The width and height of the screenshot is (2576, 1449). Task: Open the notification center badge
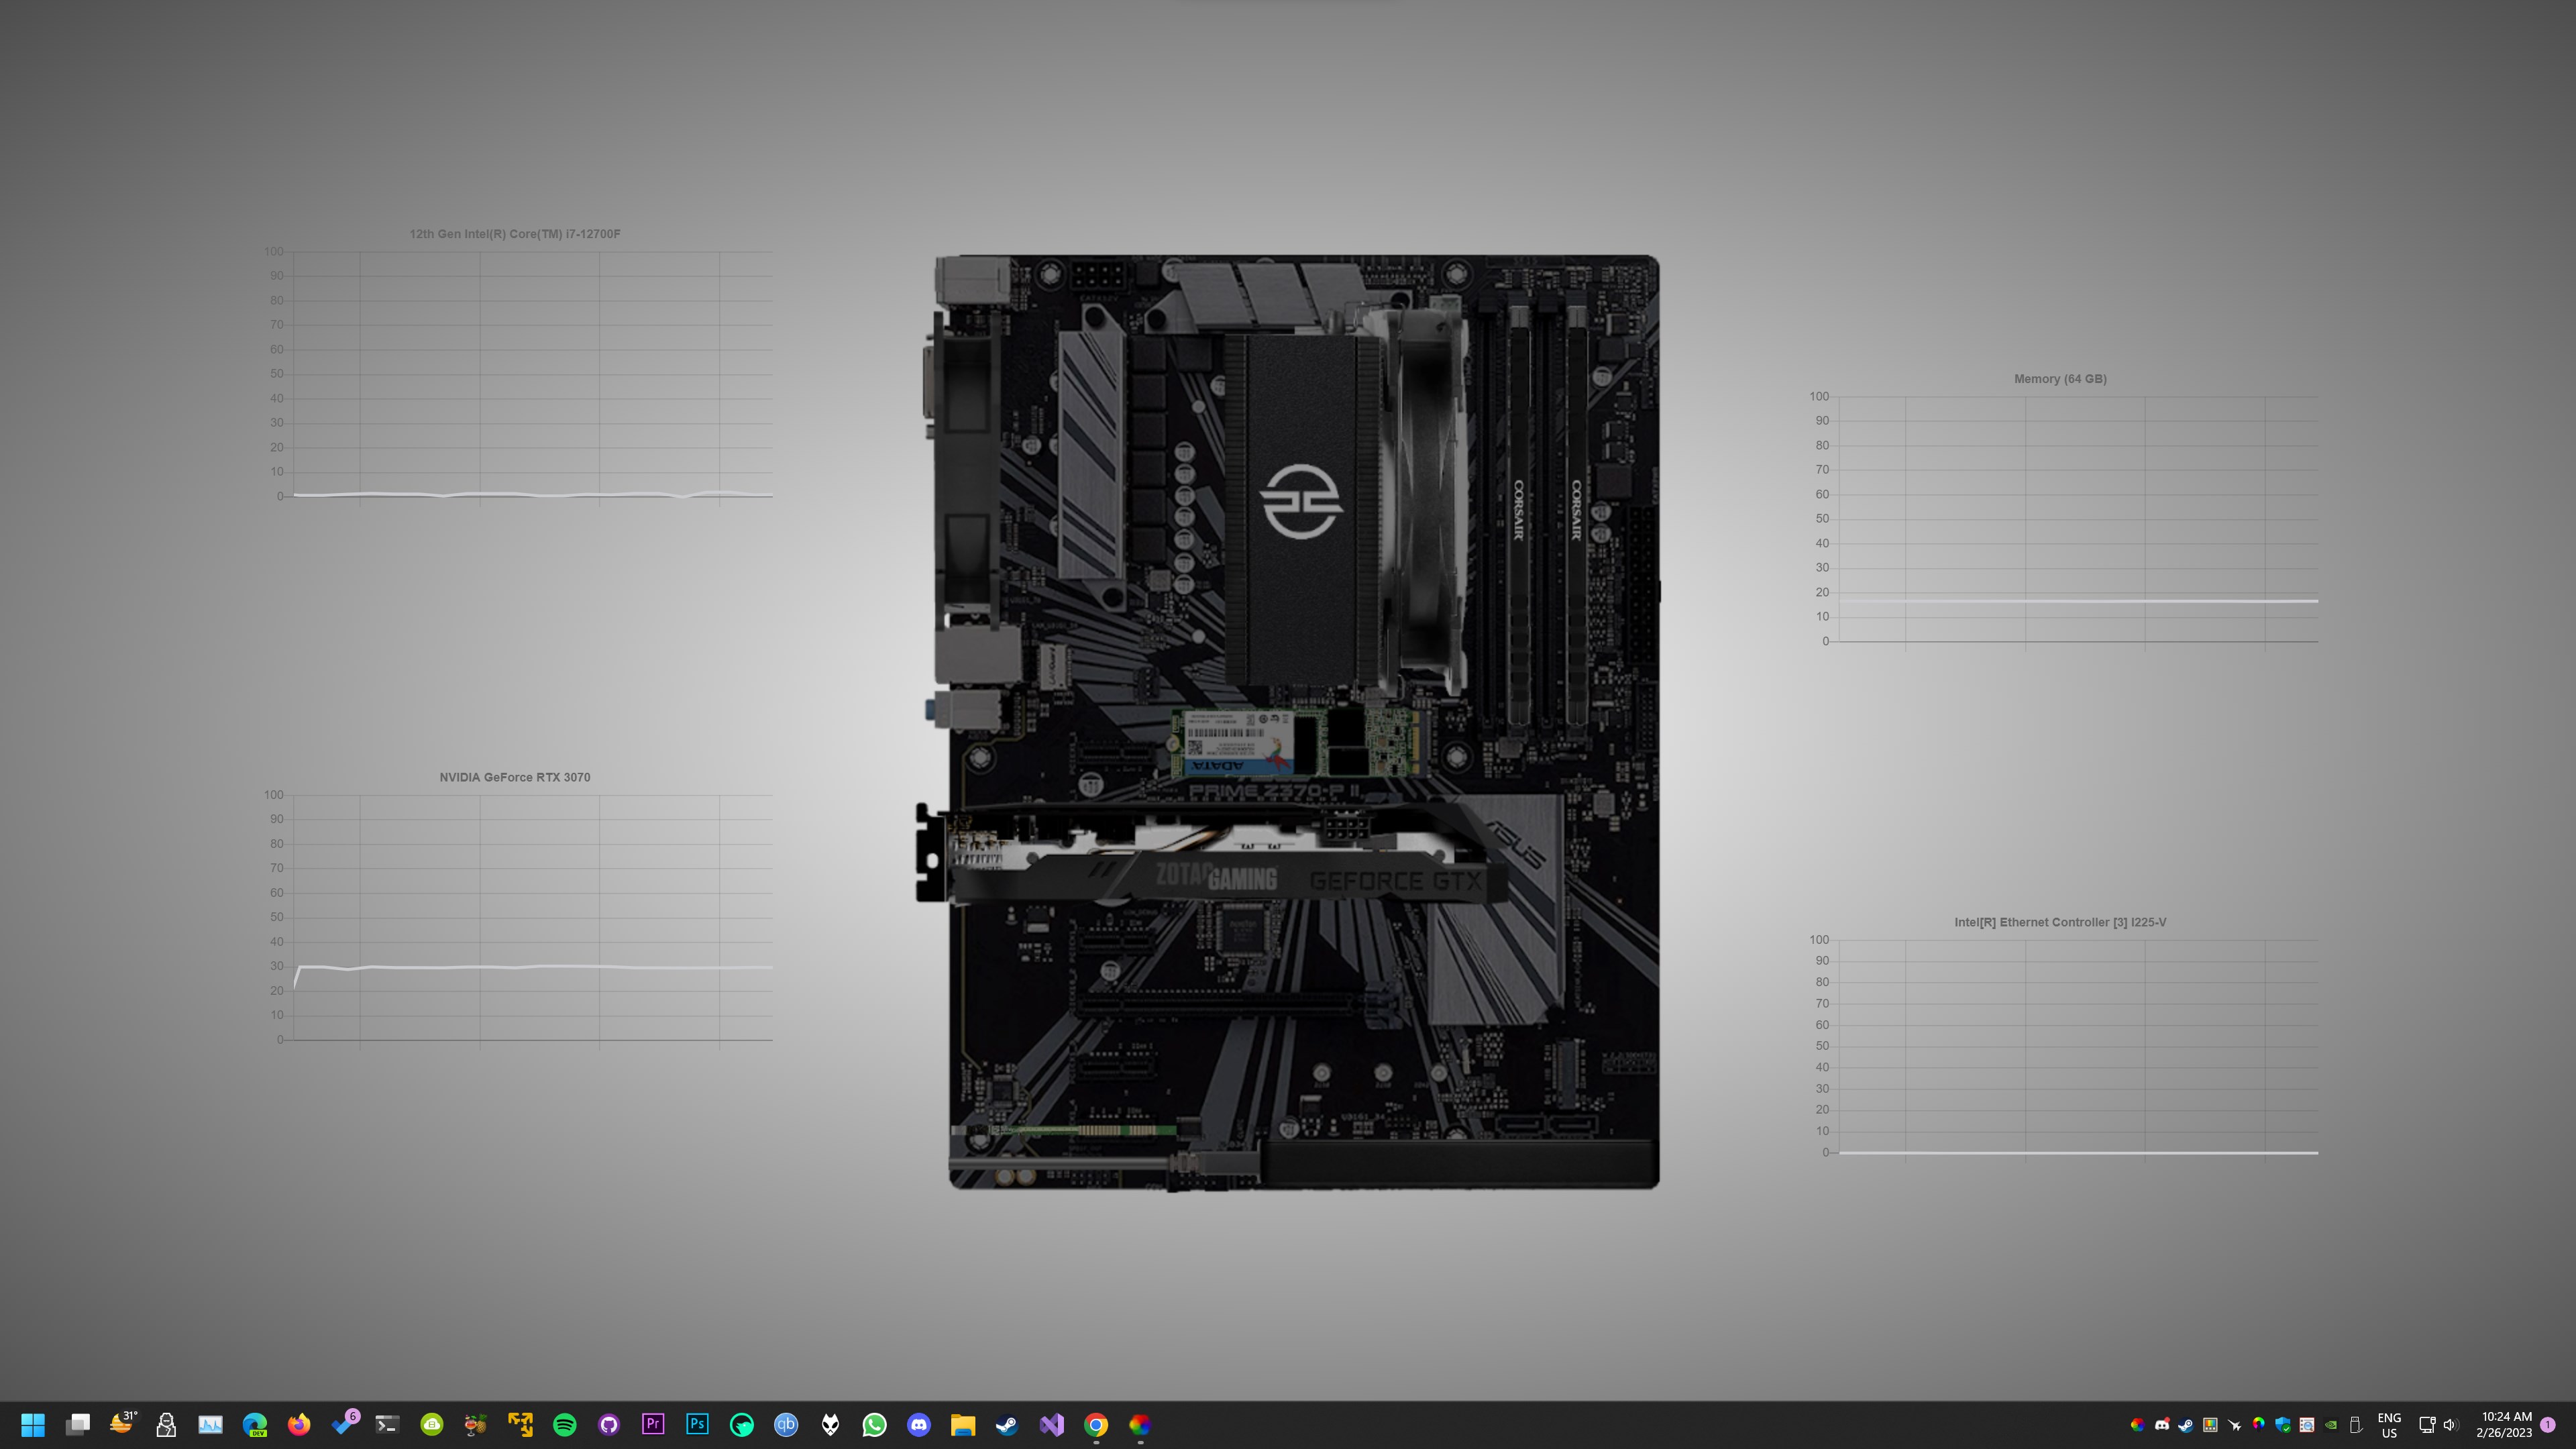[x=2556, y=1424]
